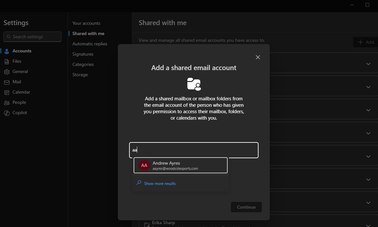The image size is (378, 227).
Task: Go to Automatic replies section
Action: pyautogui.click(x=90, y=44)
